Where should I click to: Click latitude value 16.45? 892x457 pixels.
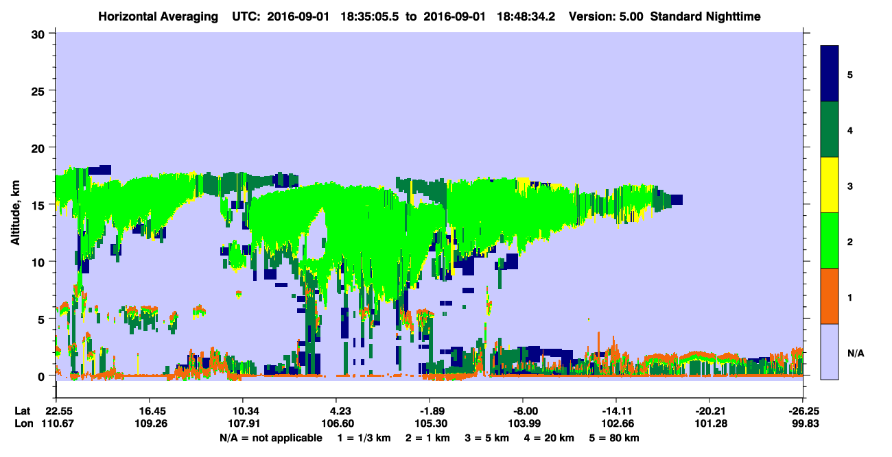(x=149, y=411)
